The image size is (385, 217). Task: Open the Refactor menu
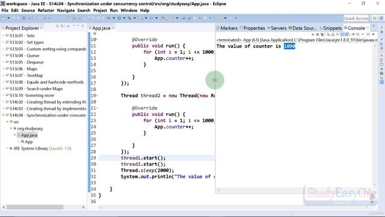[x=46, y=10]
